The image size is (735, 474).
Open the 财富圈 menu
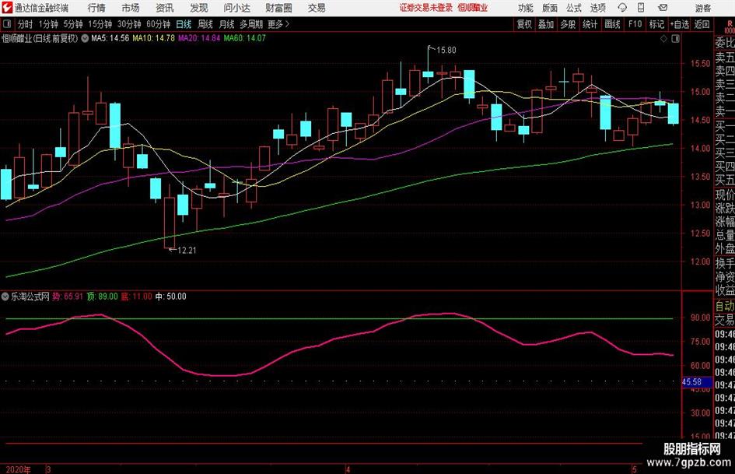coord(278,8)
